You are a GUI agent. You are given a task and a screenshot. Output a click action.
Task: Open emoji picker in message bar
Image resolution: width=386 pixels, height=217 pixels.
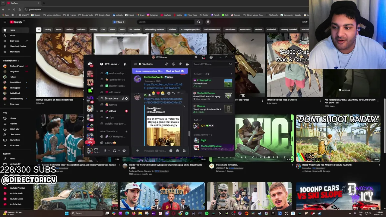[177, 151]
